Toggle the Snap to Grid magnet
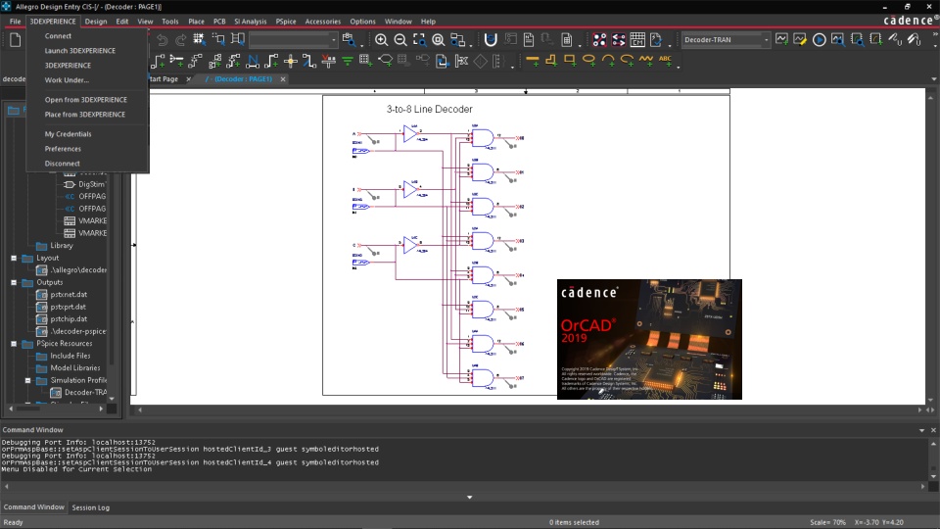The image size is (940, 529). click(x=491, y=40)
